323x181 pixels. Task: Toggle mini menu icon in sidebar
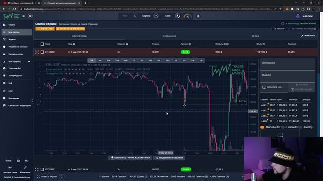click(25, 168)
